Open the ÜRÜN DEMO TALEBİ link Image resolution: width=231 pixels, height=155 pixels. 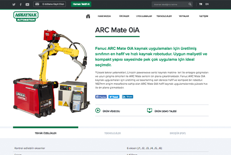(x=166, y=111)
